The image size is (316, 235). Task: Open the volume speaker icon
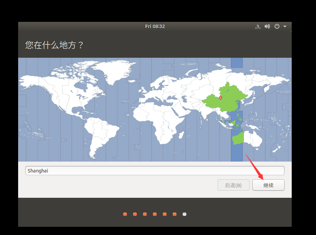pyautogui.click(x=267, y=26)
